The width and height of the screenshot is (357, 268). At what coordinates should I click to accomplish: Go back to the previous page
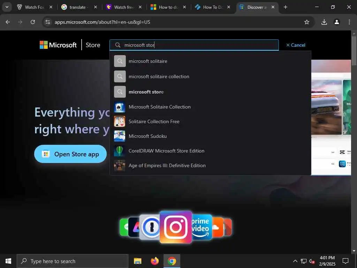click(8, 22)
